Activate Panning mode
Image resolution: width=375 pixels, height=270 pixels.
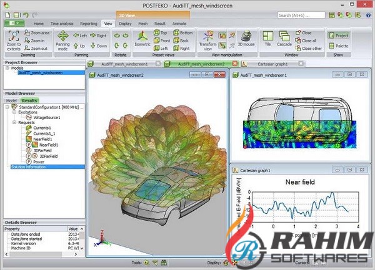coord(62,41)
